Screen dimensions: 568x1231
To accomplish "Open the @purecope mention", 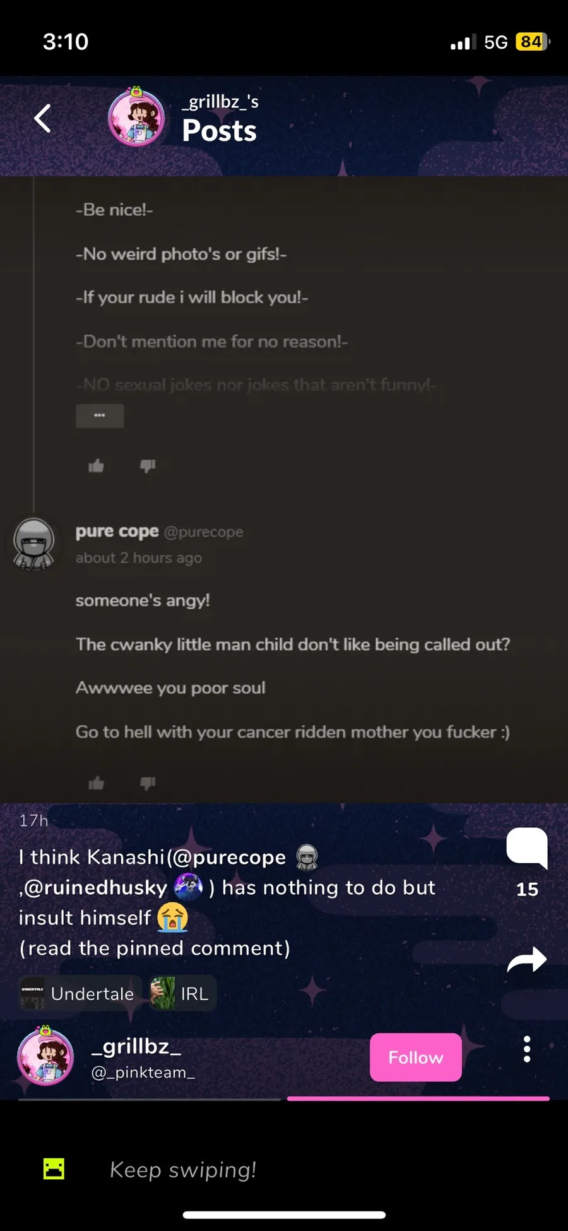I will pyautogui.click(x=229, y=858).
